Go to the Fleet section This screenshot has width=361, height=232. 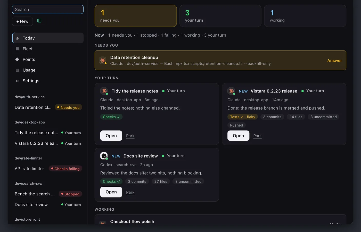pyautogui.click(x=48, y=49)
